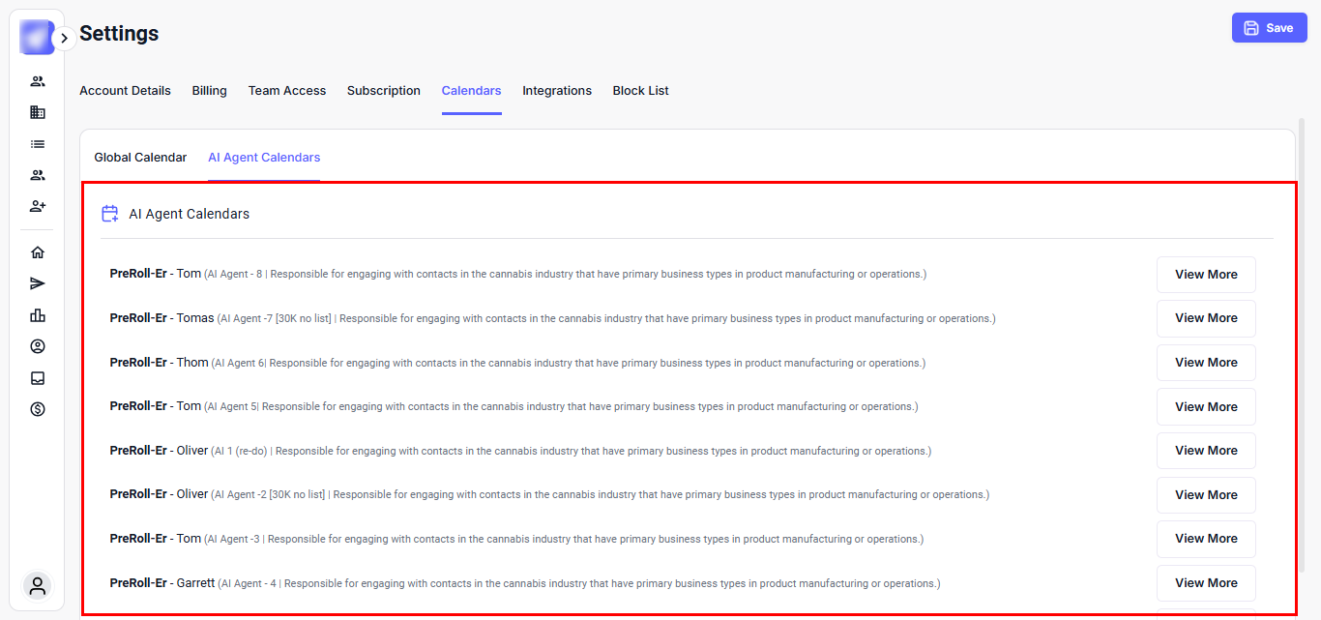Open the companies building icon in sidebar
1321x620 pixels.
coord(38,112)
